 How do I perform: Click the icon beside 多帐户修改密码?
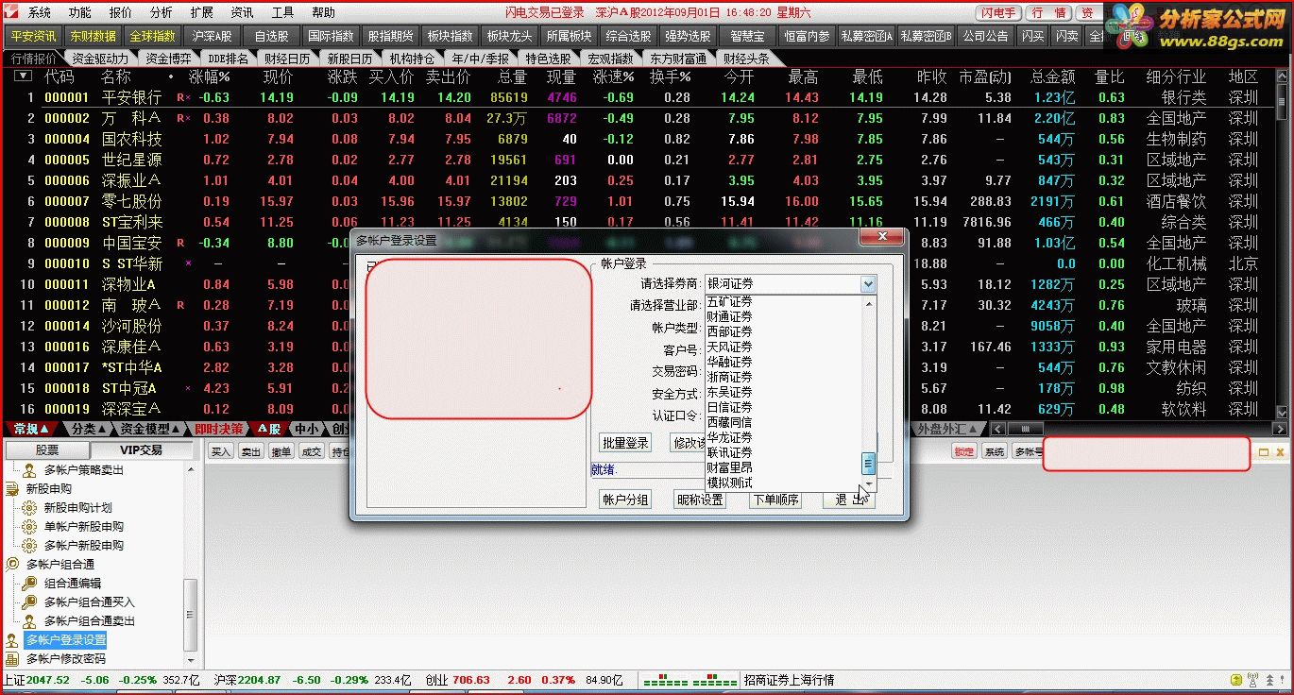[12, 659]
